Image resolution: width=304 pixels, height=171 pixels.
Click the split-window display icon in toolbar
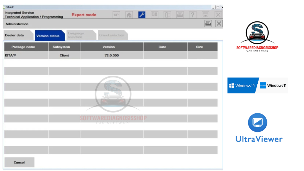tap(154, 15)
